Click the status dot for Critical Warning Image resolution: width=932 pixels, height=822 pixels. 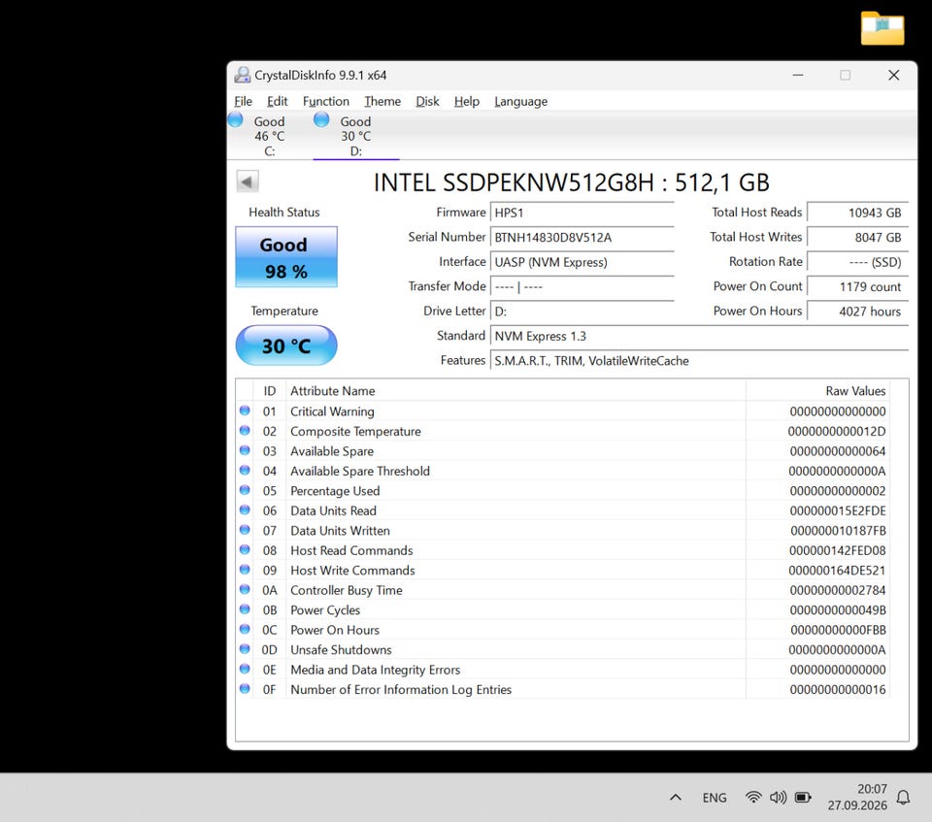point(245,411)
